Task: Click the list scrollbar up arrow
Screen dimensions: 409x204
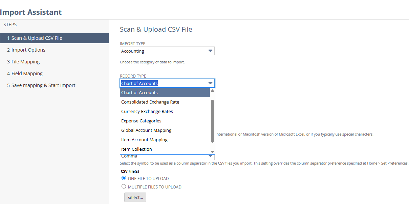Action: pos(213,90)
